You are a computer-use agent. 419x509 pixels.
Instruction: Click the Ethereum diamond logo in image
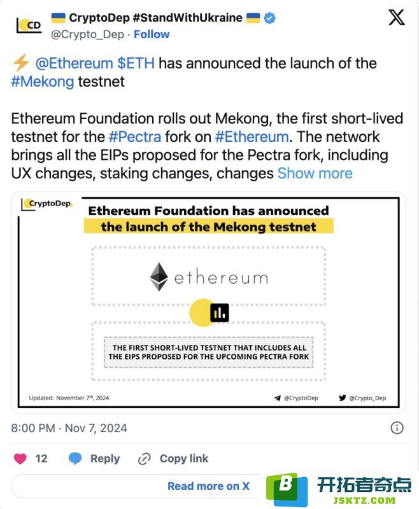click(x=159, y=277)
